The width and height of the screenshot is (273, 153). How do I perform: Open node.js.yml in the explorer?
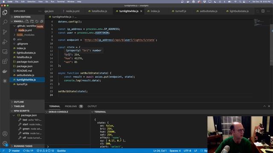(25, 30)
